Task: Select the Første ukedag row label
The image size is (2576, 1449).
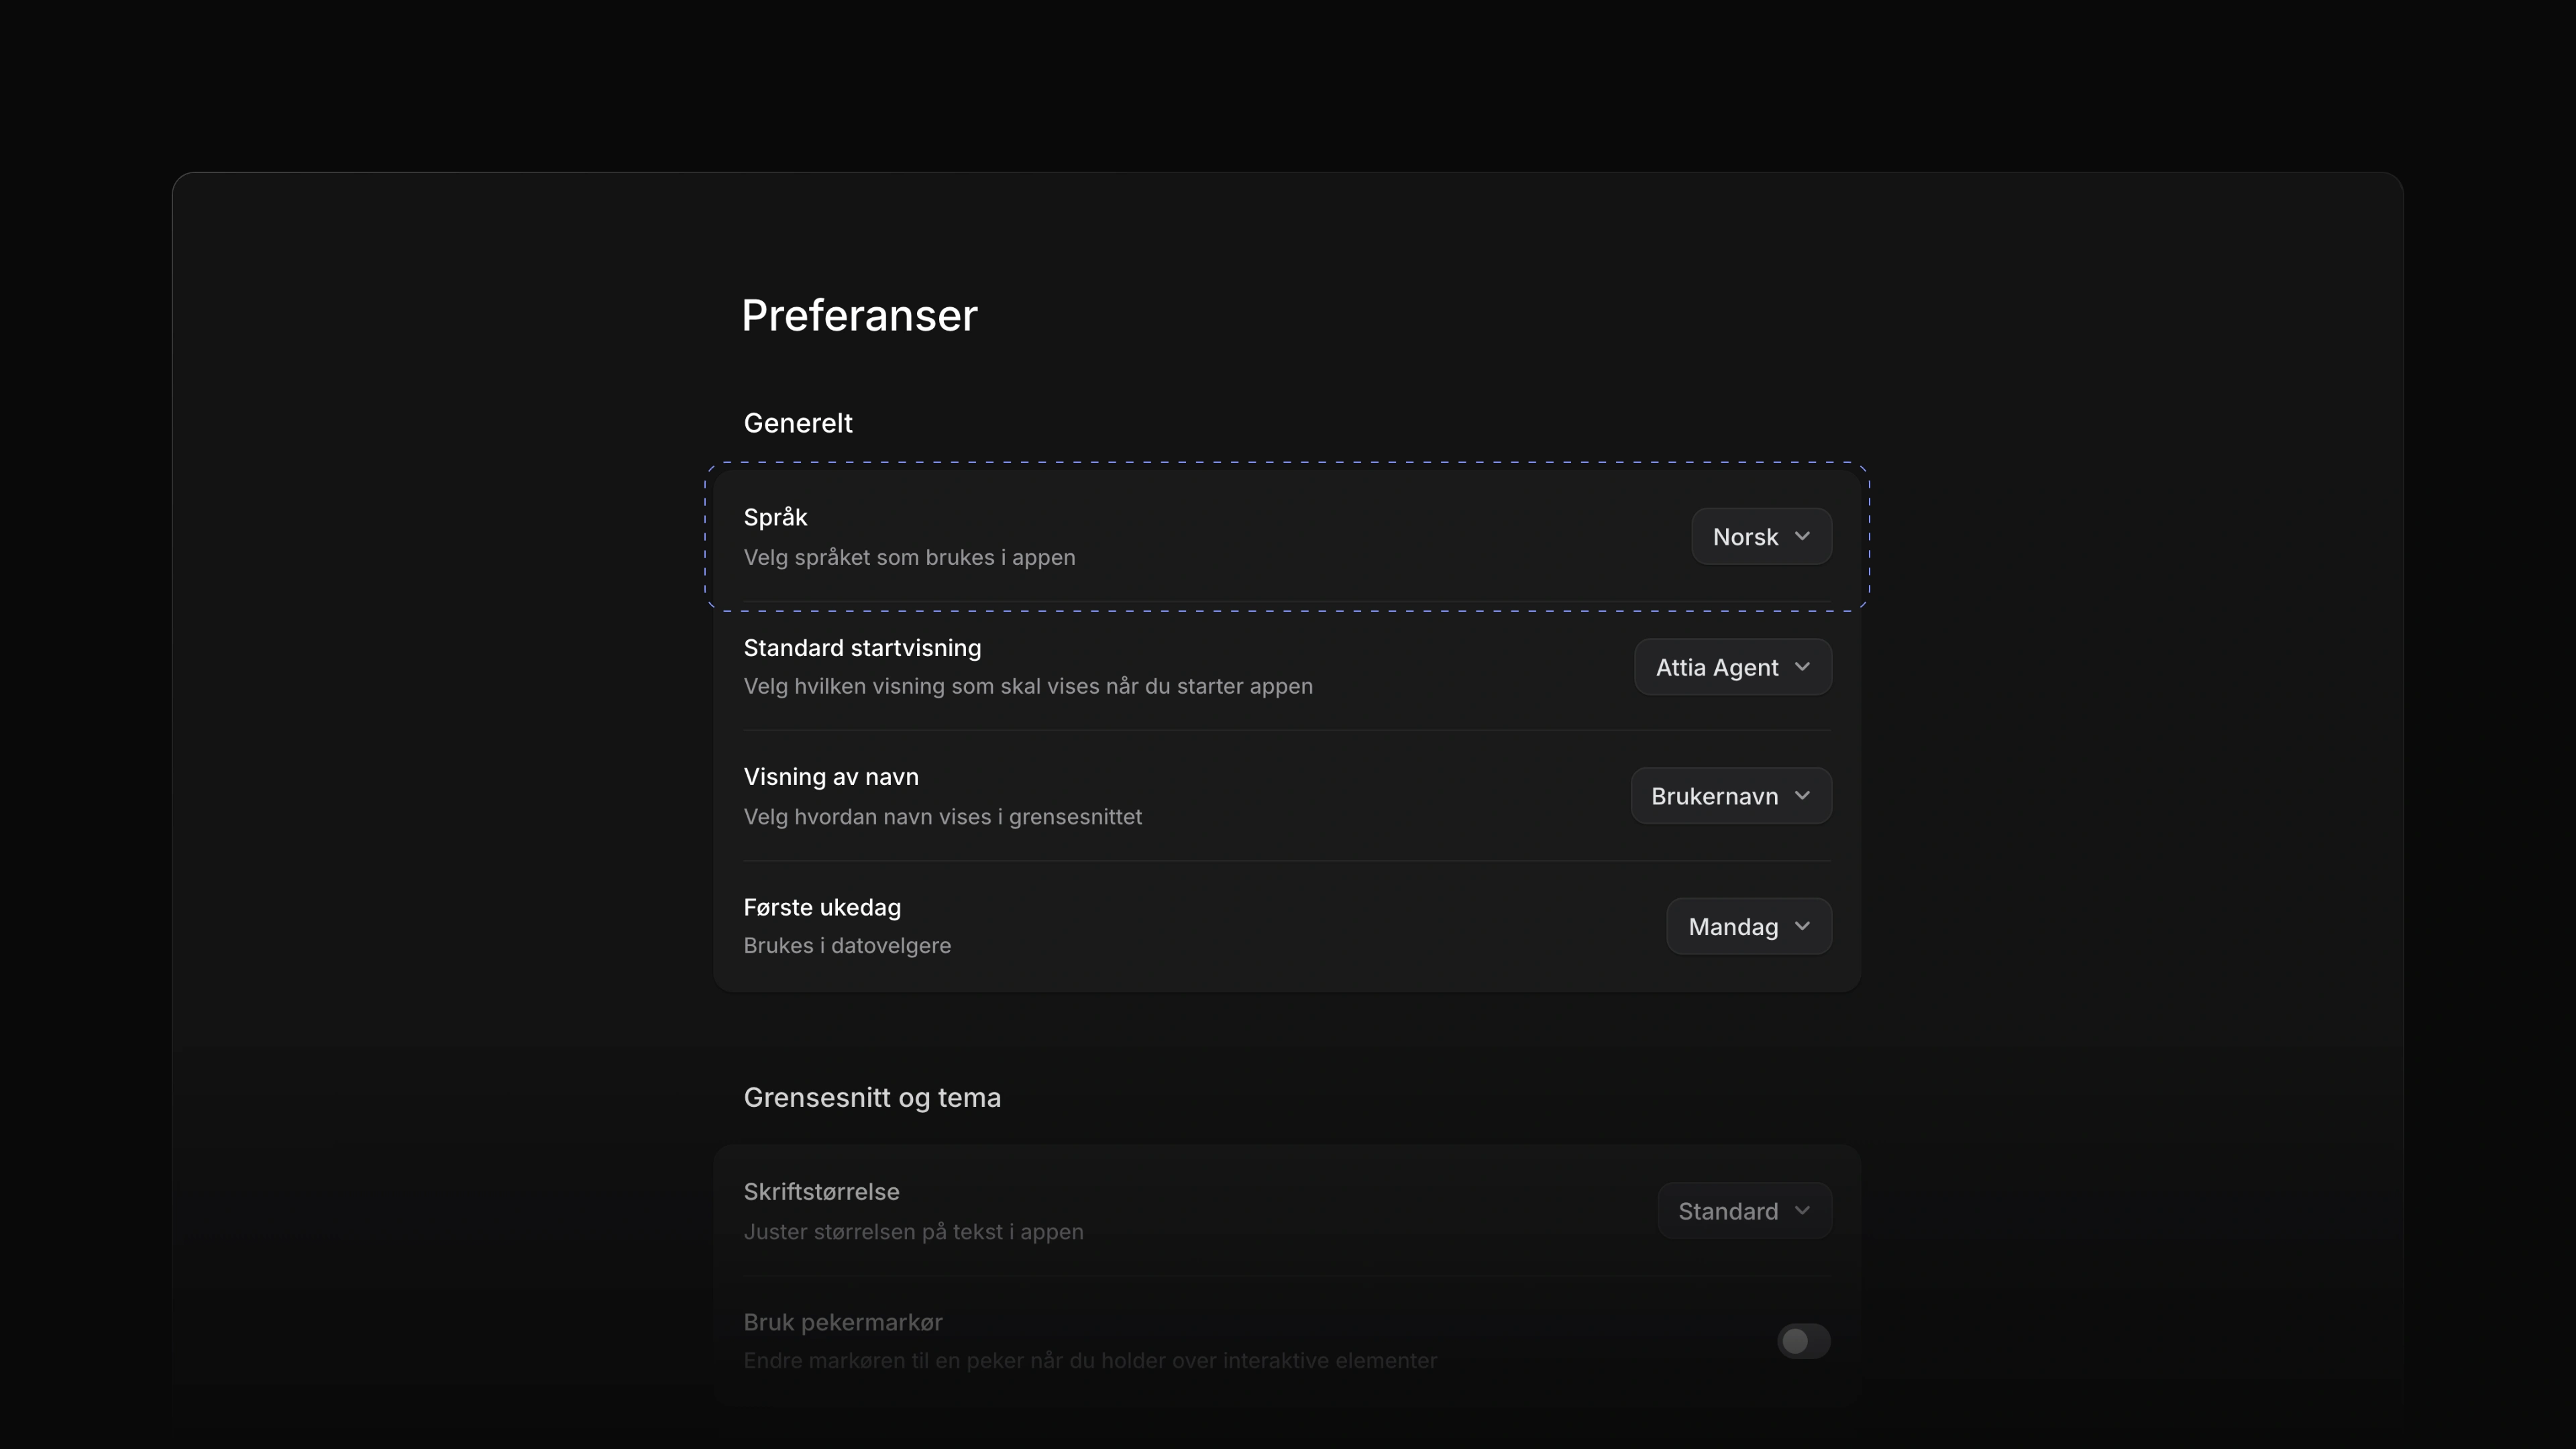Action: pyautogui.click(x=822, y=908)
